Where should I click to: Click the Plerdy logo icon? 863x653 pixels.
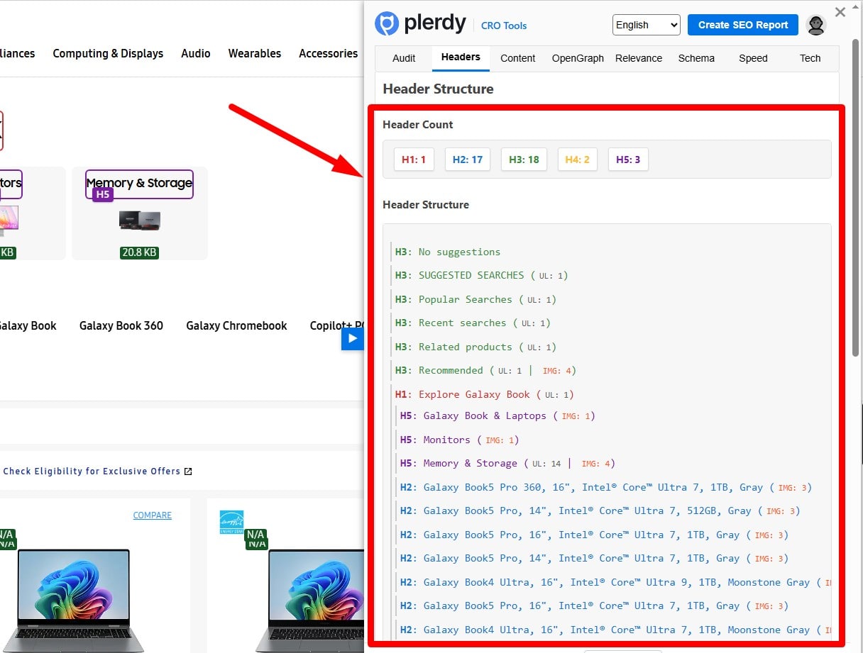coord(387,24)
